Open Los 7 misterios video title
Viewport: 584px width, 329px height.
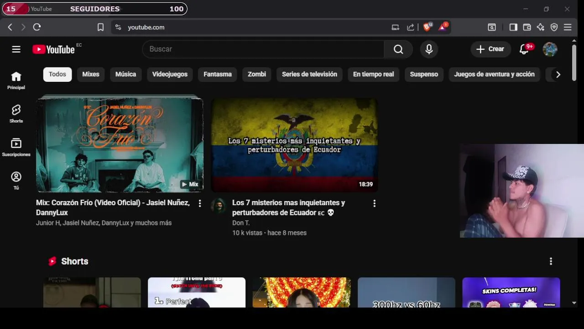pyautogui.click(x=288, y=207)
